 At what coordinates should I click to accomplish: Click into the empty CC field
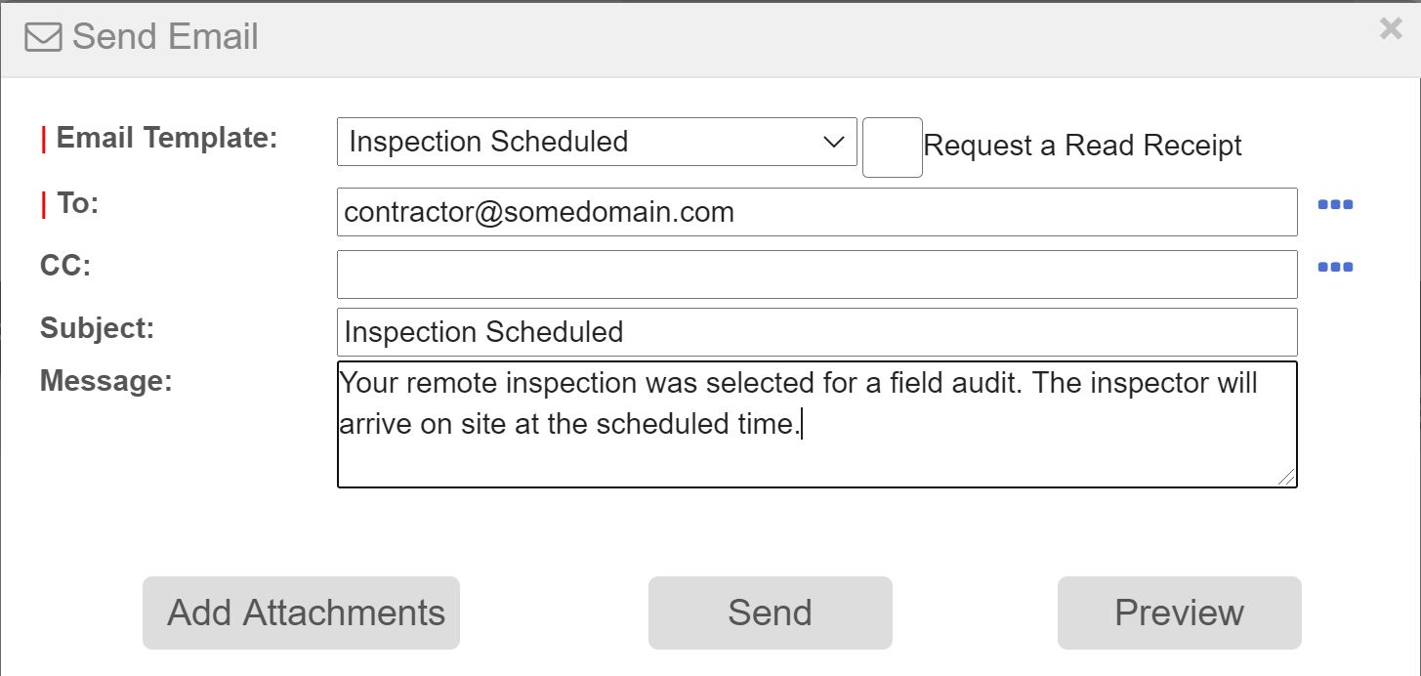[816, 275]
